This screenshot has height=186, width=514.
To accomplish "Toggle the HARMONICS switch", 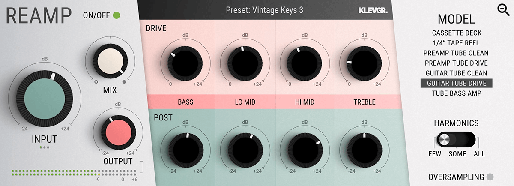I will (x=456, y=140).
